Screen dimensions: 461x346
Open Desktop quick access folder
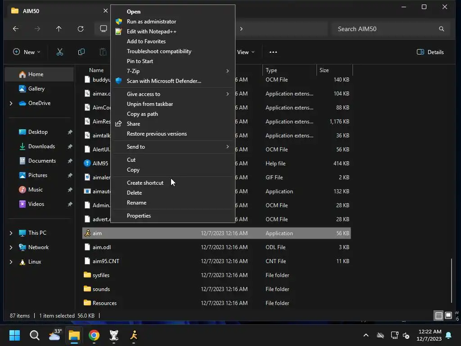38,132
